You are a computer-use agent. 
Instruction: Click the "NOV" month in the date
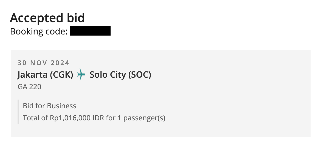point(38,63)
